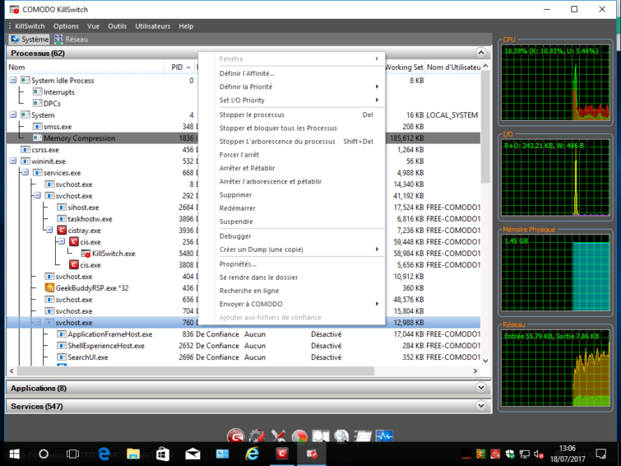Collapse the System Idle Process tree node
Viewport: 621px width, 466px height.
(13, 80)
